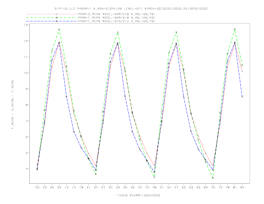Click y-axis tick label 8
Screen dimensions: 264x204
tap(27, 105)
